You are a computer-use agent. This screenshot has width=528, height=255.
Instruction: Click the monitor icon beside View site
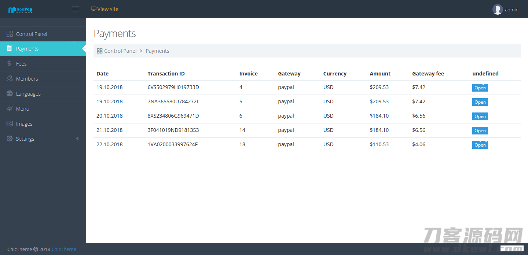(93, 9)
